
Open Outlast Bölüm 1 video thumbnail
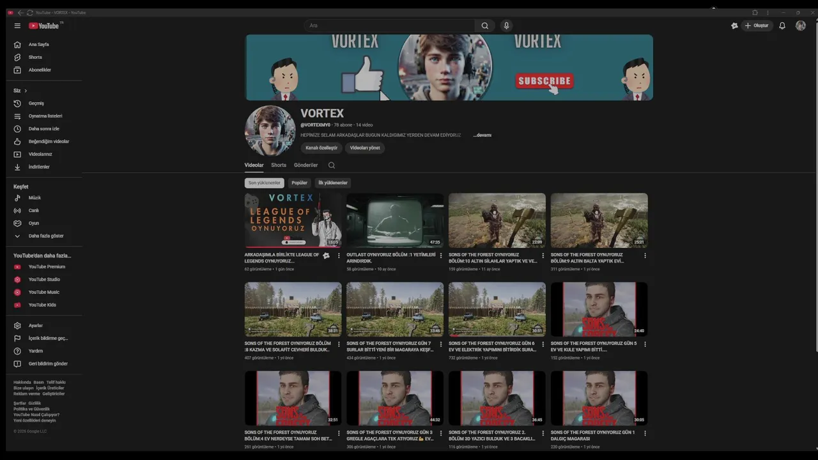coord(395,220)
